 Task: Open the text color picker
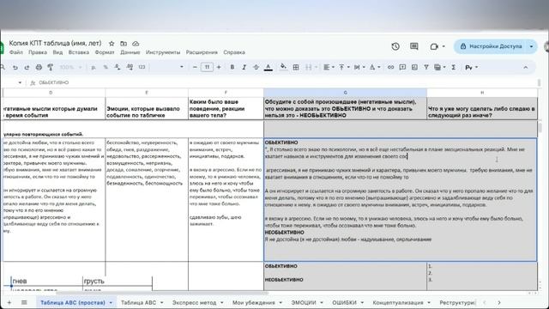click(x=268, y=67)
